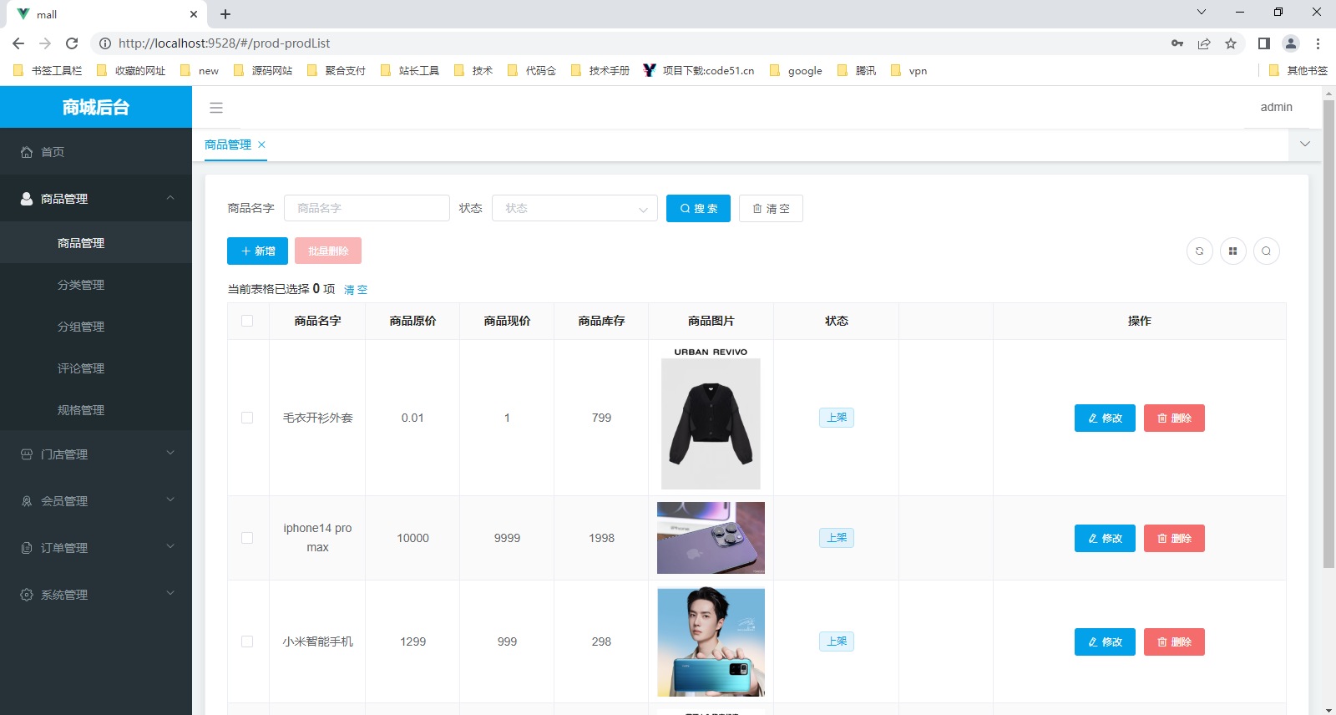Close the 商品管理 tab with X icon

pos(261,145)
